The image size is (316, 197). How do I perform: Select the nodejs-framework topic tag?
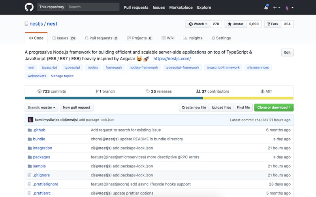[144, 67]
